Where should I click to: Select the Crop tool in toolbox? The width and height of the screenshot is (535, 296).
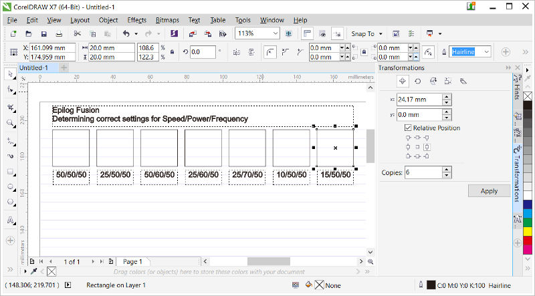pos(10,108)
